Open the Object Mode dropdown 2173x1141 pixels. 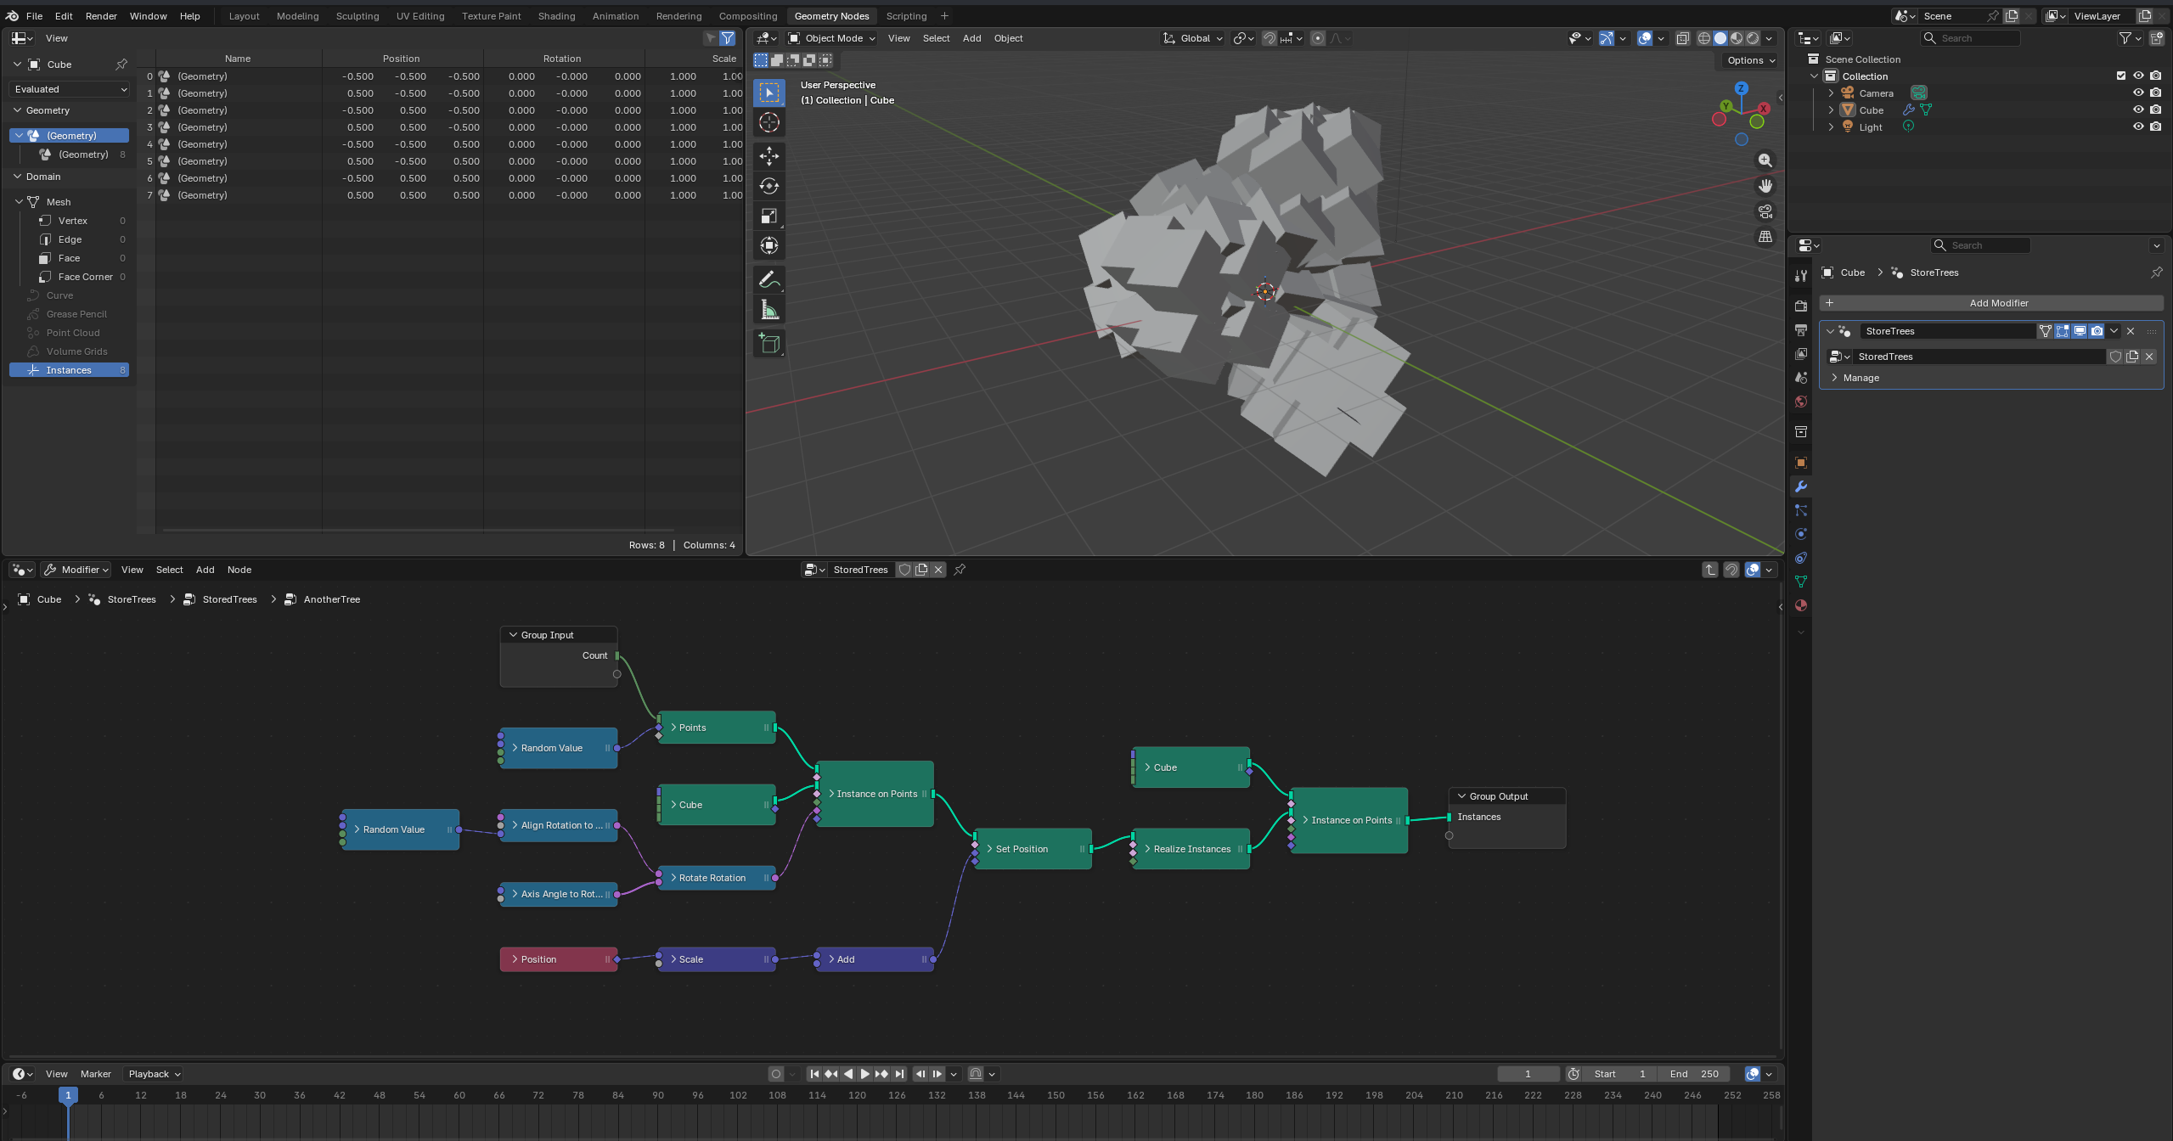coord(831,38)
